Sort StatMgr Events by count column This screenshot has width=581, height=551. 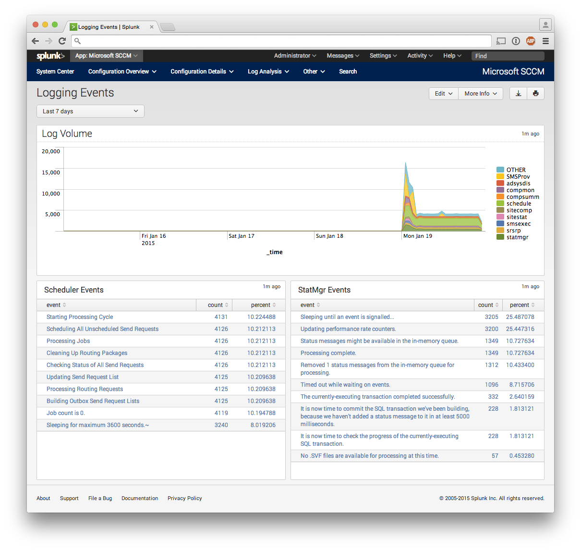pos(488,305)
